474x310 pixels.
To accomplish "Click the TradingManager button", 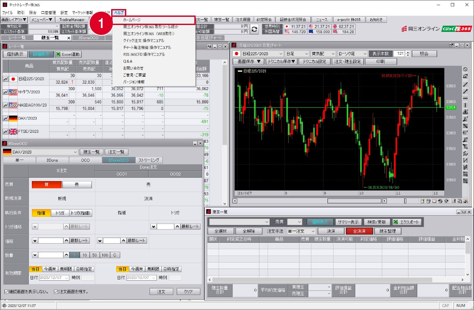I will point(72,20).
